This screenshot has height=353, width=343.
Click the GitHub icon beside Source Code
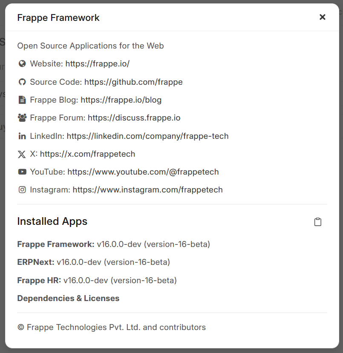coord(22,82)
